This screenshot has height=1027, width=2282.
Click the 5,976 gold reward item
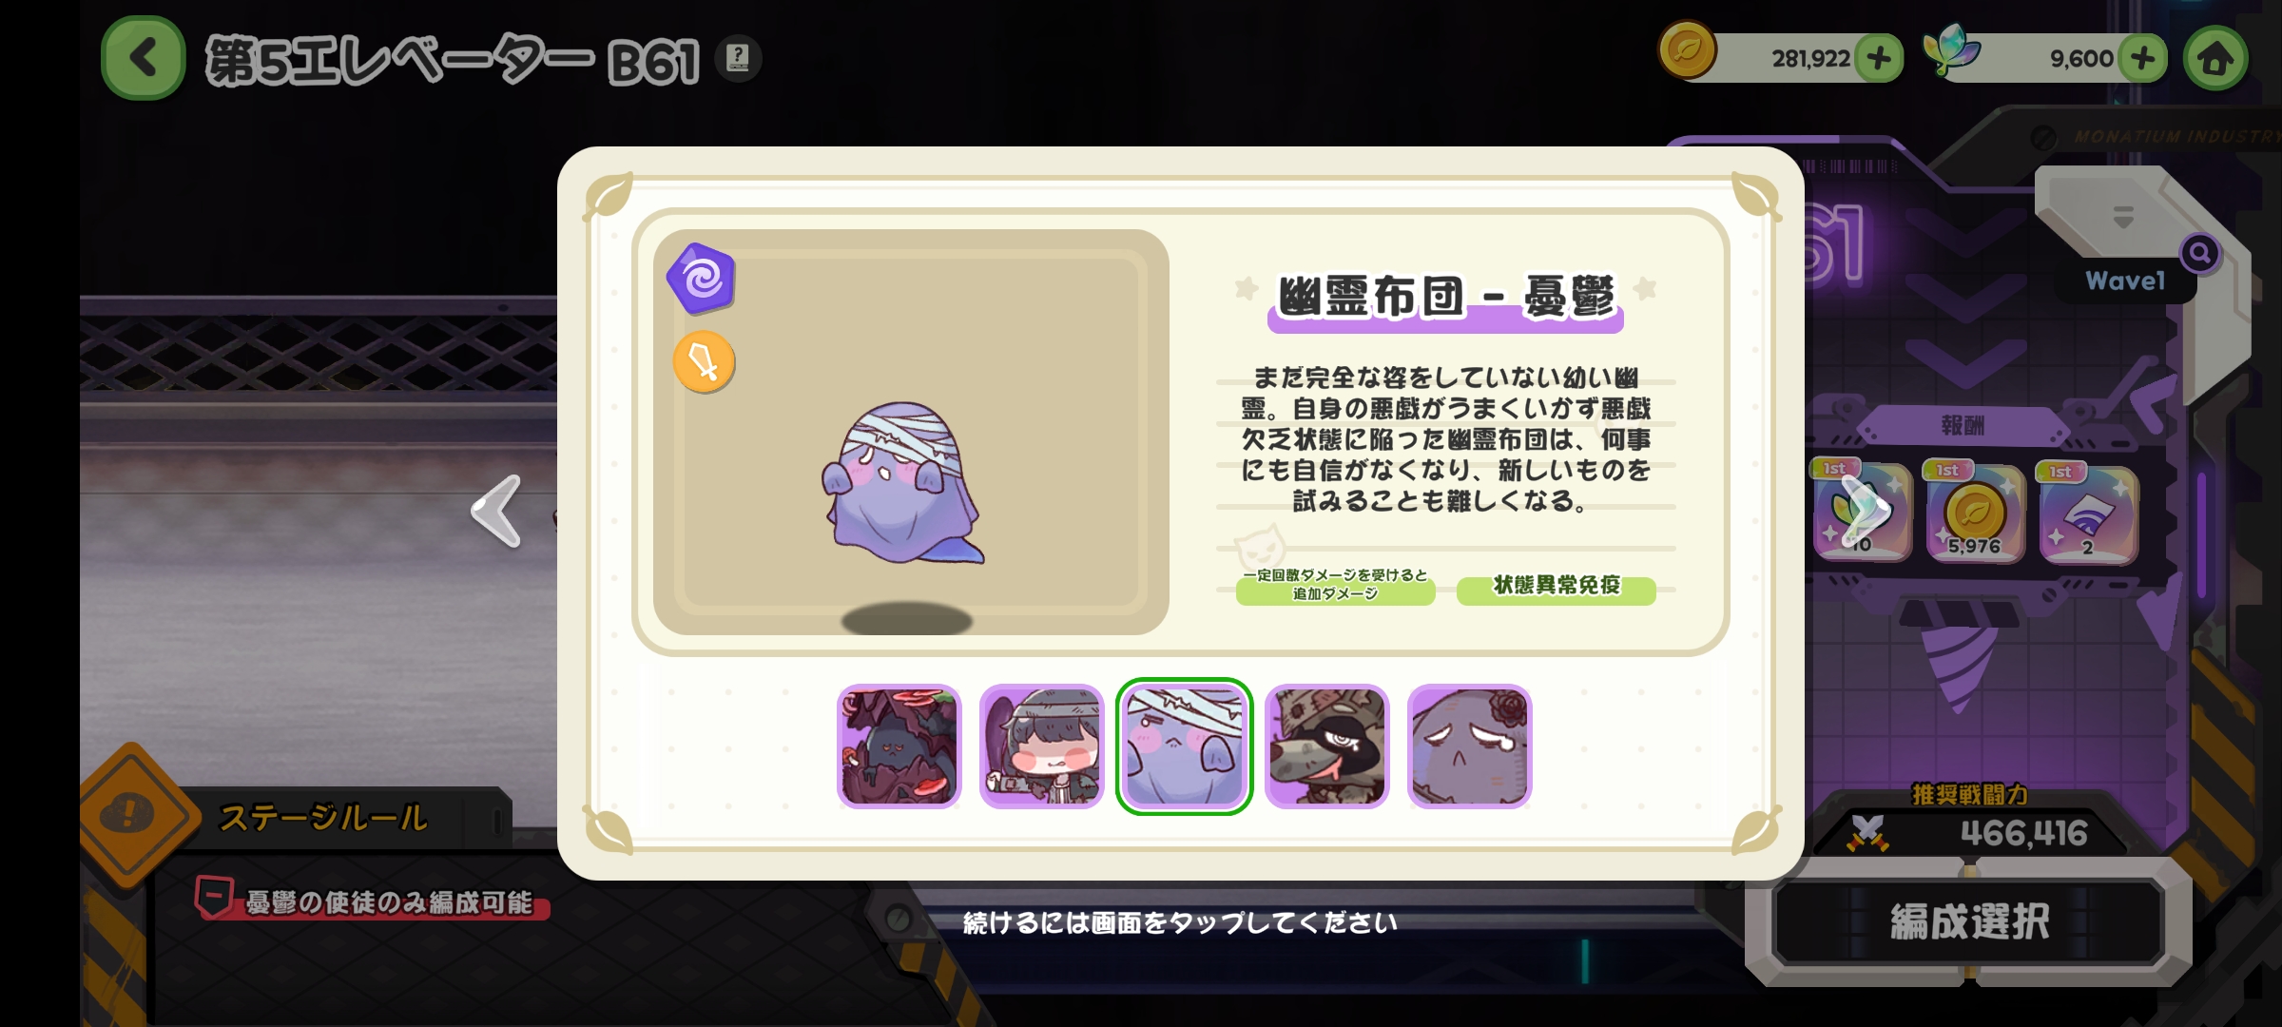(1975, 513)
